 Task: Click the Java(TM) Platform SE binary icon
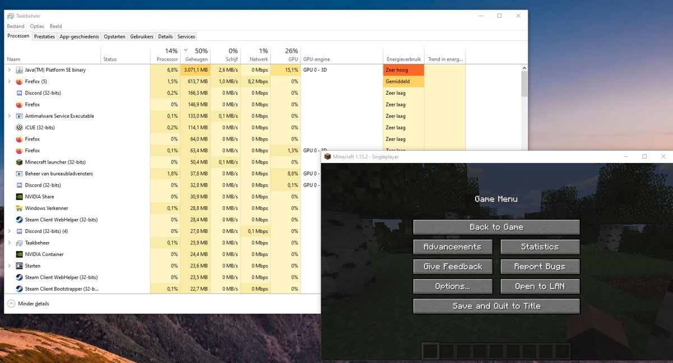click(x=20, y=70)
